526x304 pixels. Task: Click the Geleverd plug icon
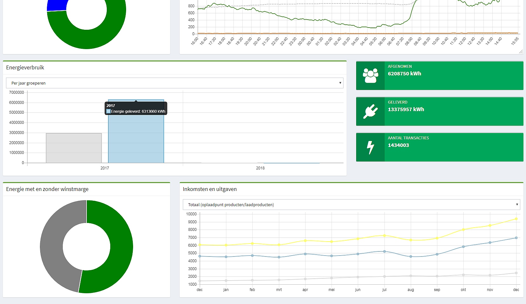(370, 111)
